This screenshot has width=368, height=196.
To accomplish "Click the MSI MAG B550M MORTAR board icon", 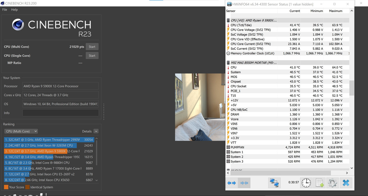I will click(228, 62).
